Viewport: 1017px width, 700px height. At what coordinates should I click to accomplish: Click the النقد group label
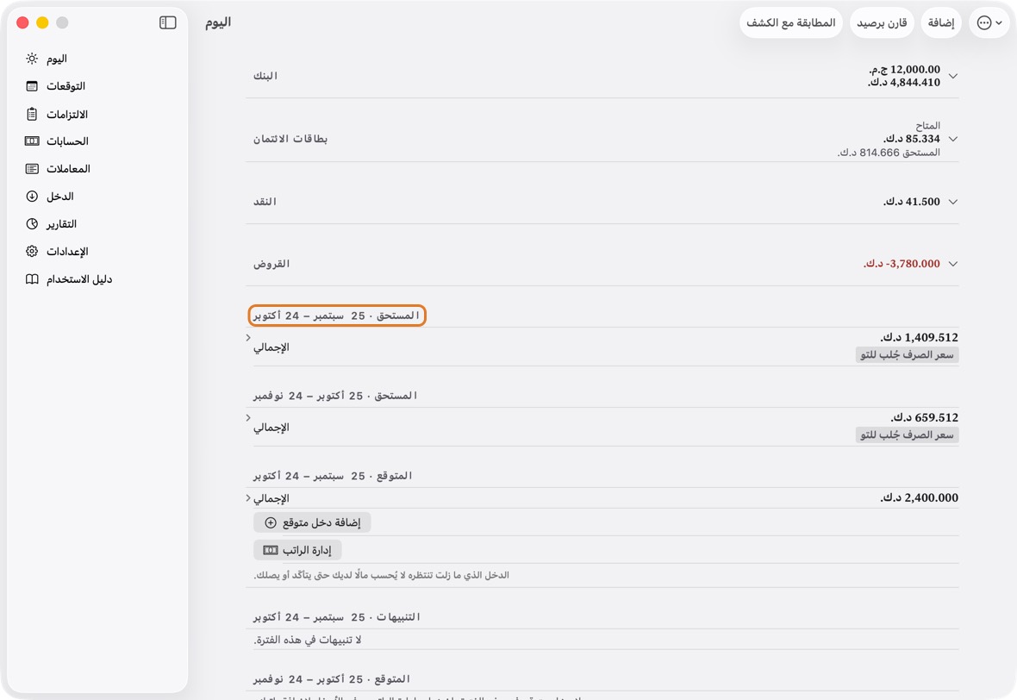click(265, 202)
